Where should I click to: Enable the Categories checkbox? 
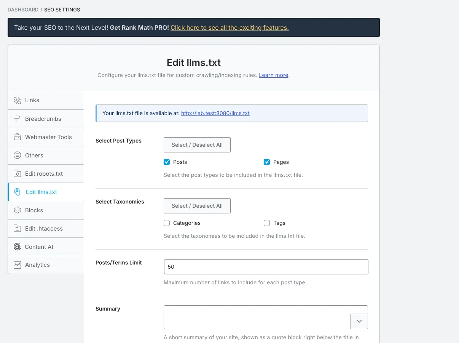tap(167, 223)
